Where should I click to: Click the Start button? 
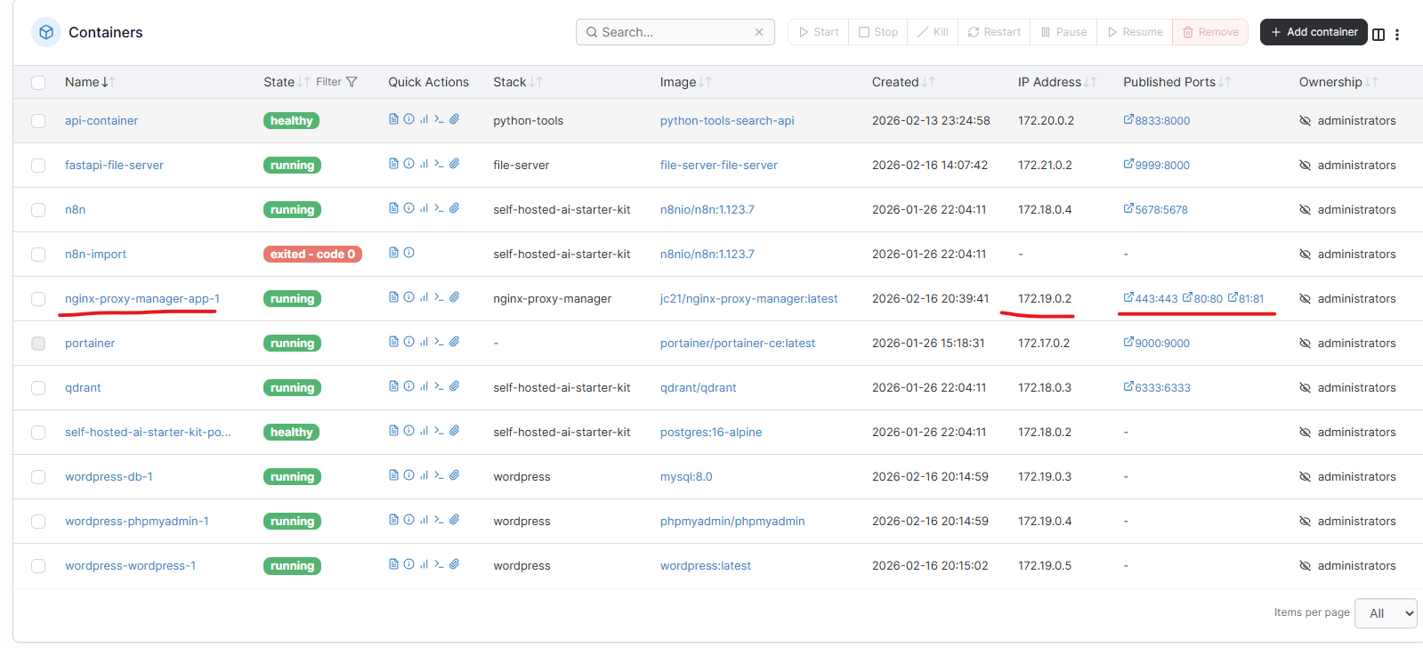819,32
